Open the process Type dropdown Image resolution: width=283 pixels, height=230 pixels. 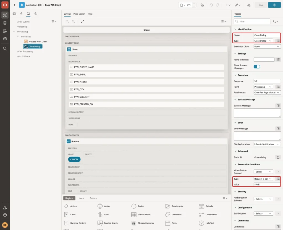tap(263, 41)
